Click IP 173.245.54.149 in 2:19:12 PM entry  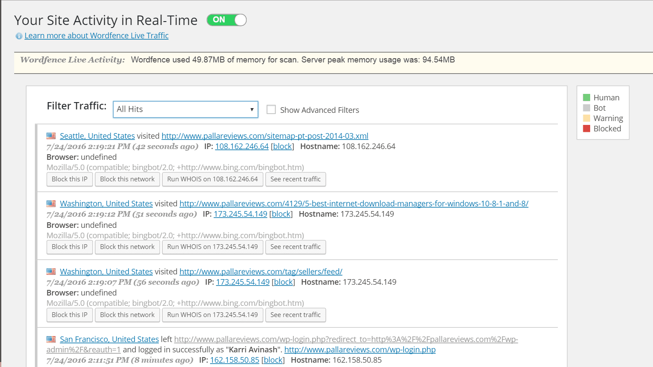click(241, 214)
